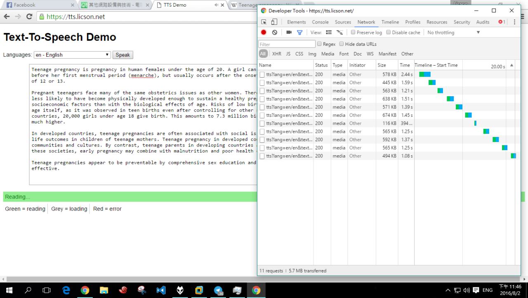
Task: Open the Languages dropdown
Action: (73, 55)
